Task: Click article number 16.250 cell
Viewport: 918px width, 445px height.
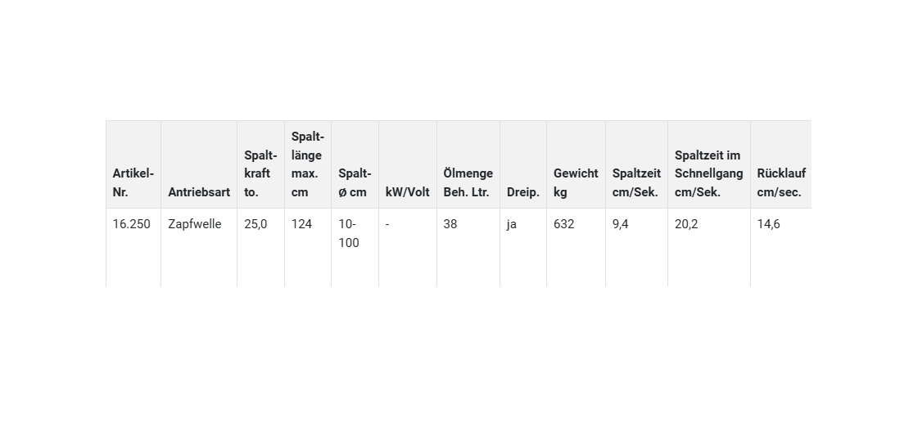Action: pos(132,224)
